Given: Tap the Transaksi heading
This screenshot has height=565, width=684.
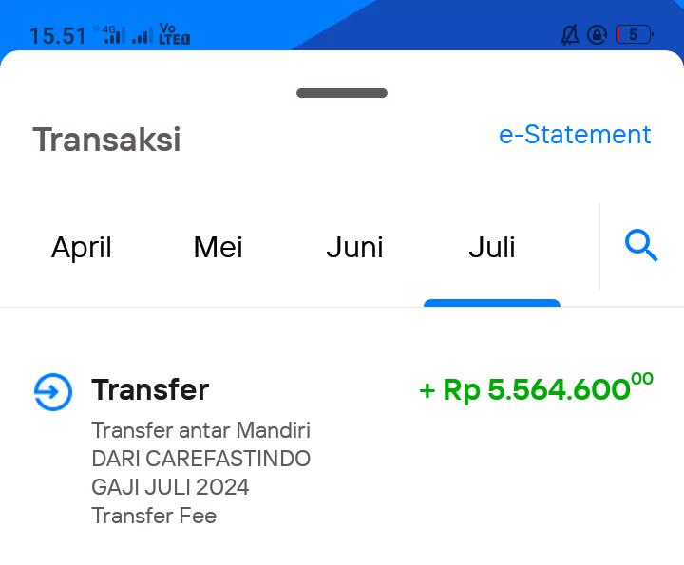Looking at the screenshot, I should point(106,140).
